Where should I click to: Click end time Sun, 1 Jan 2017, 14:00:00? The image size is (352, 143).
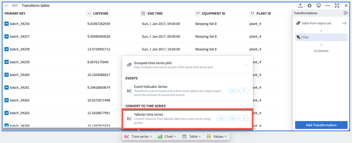click(161, 49)
